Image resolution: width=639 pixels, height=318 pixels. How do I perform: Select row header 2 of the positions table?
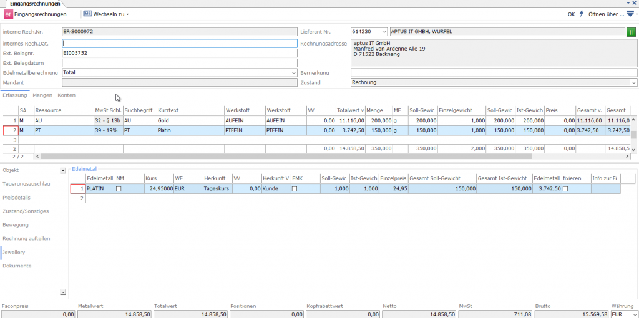point(11,130)
